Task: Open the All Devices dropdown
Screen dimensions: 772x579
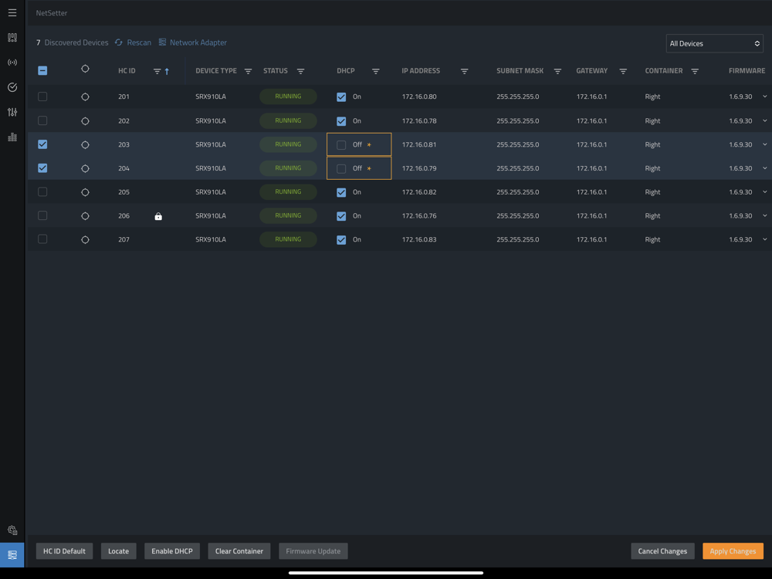Action: point(714,43)
